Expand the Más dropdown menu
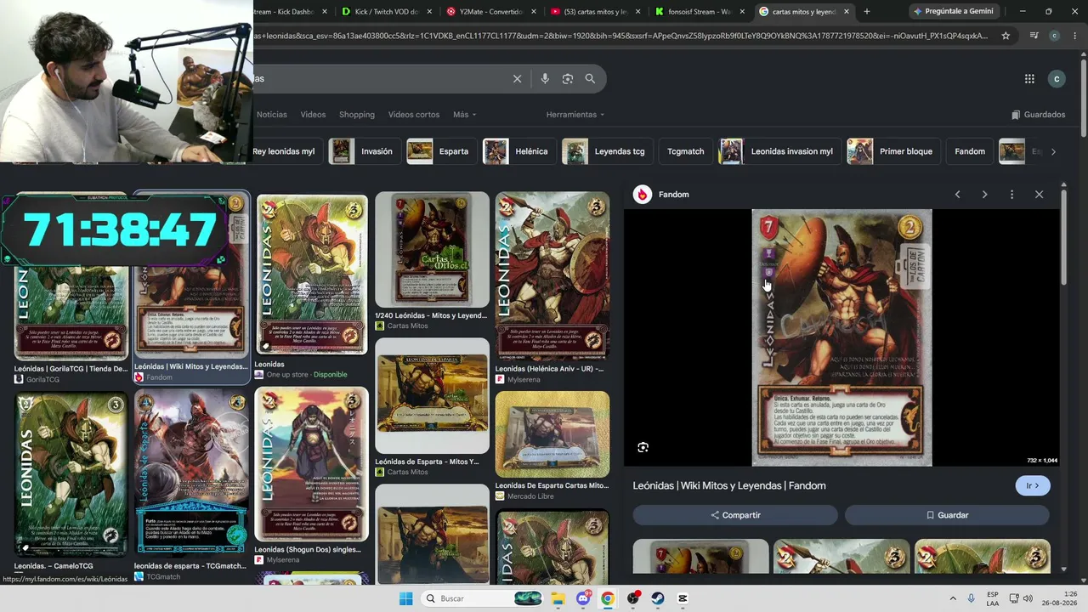This screenshot has width=1088, height=612. point(464,115)
